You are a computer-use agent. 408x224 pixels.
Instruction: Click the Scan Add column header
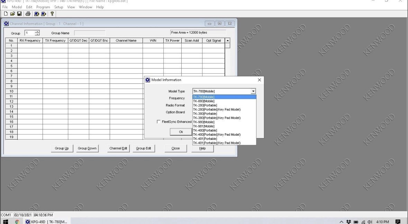192,41
